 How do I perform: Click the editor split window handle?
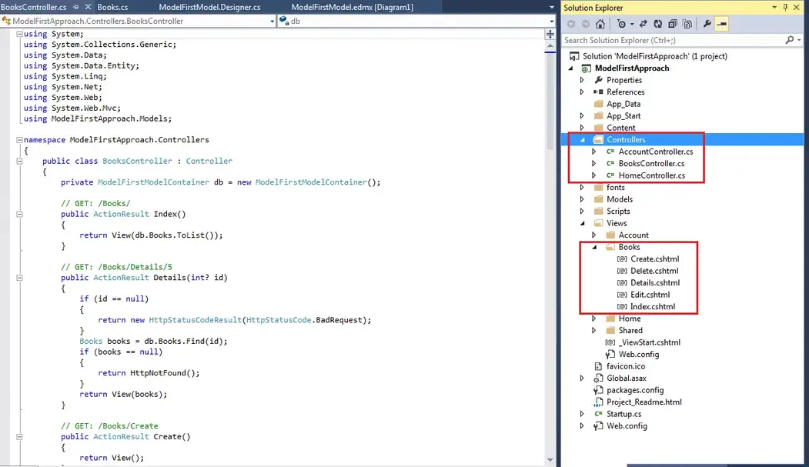[550, 34]
